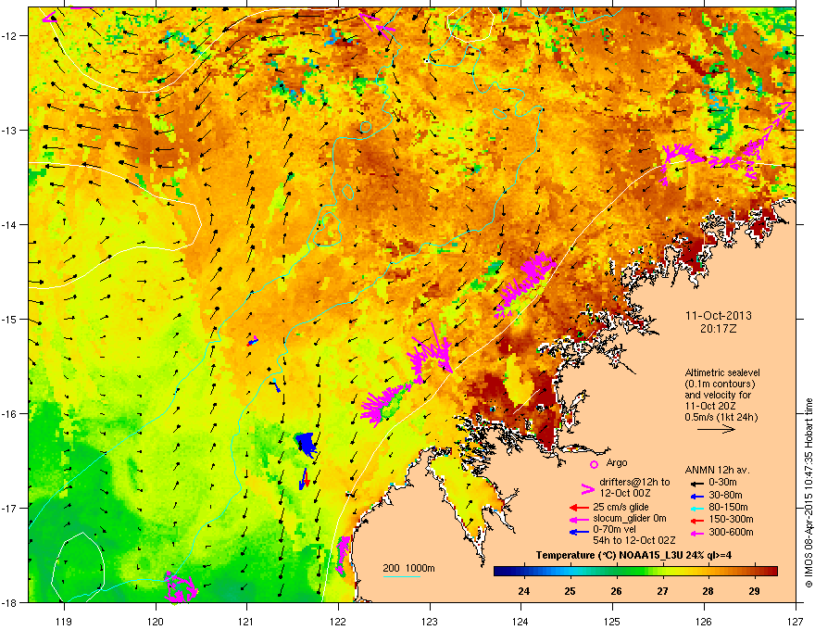Click longitude axis label 123

[430, 621]
